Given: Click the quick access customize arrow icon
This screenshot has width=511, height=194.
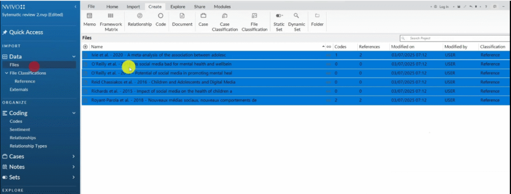Looking at the screenshot, I should pos(476,6).
